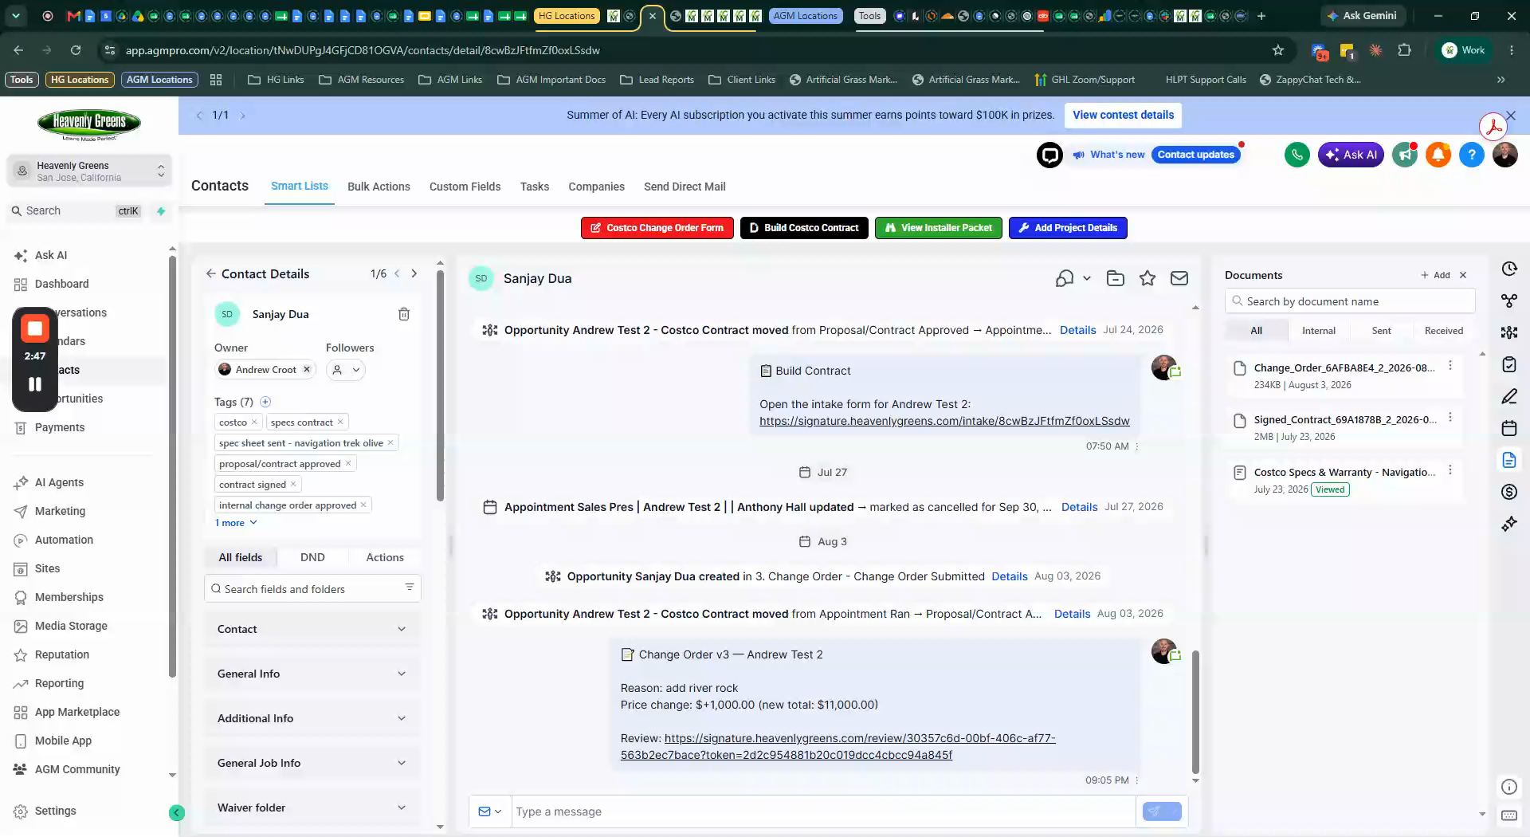The width and height of the screenshot is (1530, 837).
Task: Open Reputation in left navigation
Action: coord(61,654)
